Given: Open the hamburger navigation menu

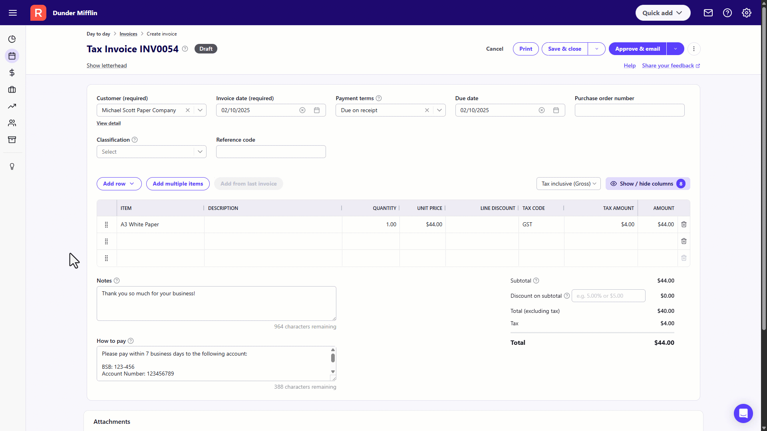Looking at the screenshot, I should click(13, 13).
